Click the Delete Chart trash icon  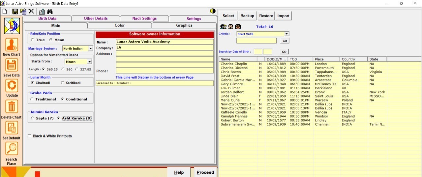(x=12, y=106)
